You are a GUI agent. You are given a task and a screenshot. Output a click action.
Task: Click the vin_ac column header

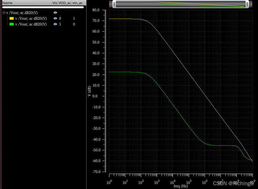79,3
